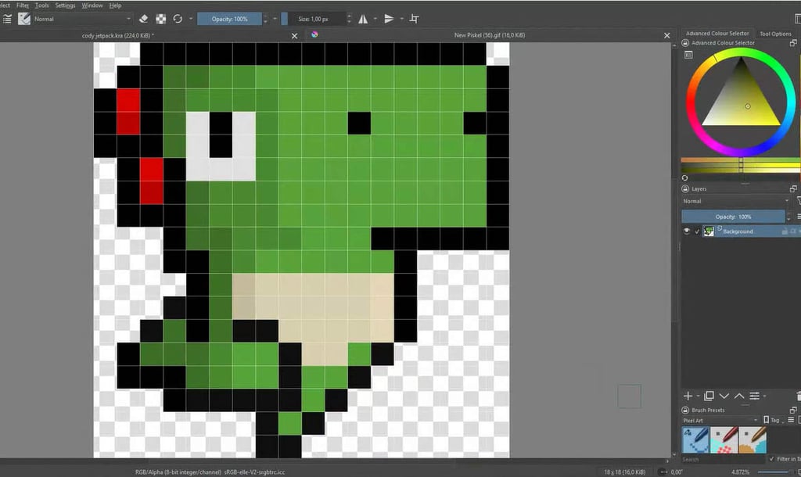Screen dimensions: 801x477
Task: Click the wrap-around mode icon
Action: [415, 19]
